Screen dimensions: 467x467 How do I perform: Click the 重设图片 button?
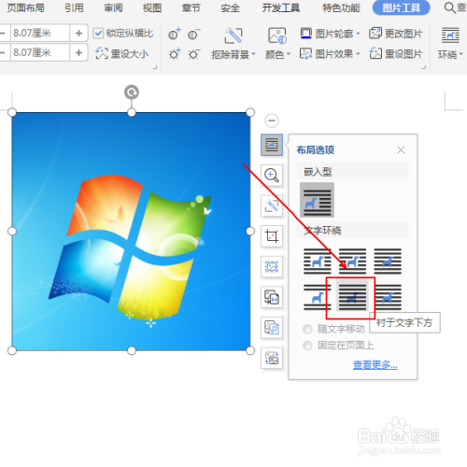tap(396, 54)
